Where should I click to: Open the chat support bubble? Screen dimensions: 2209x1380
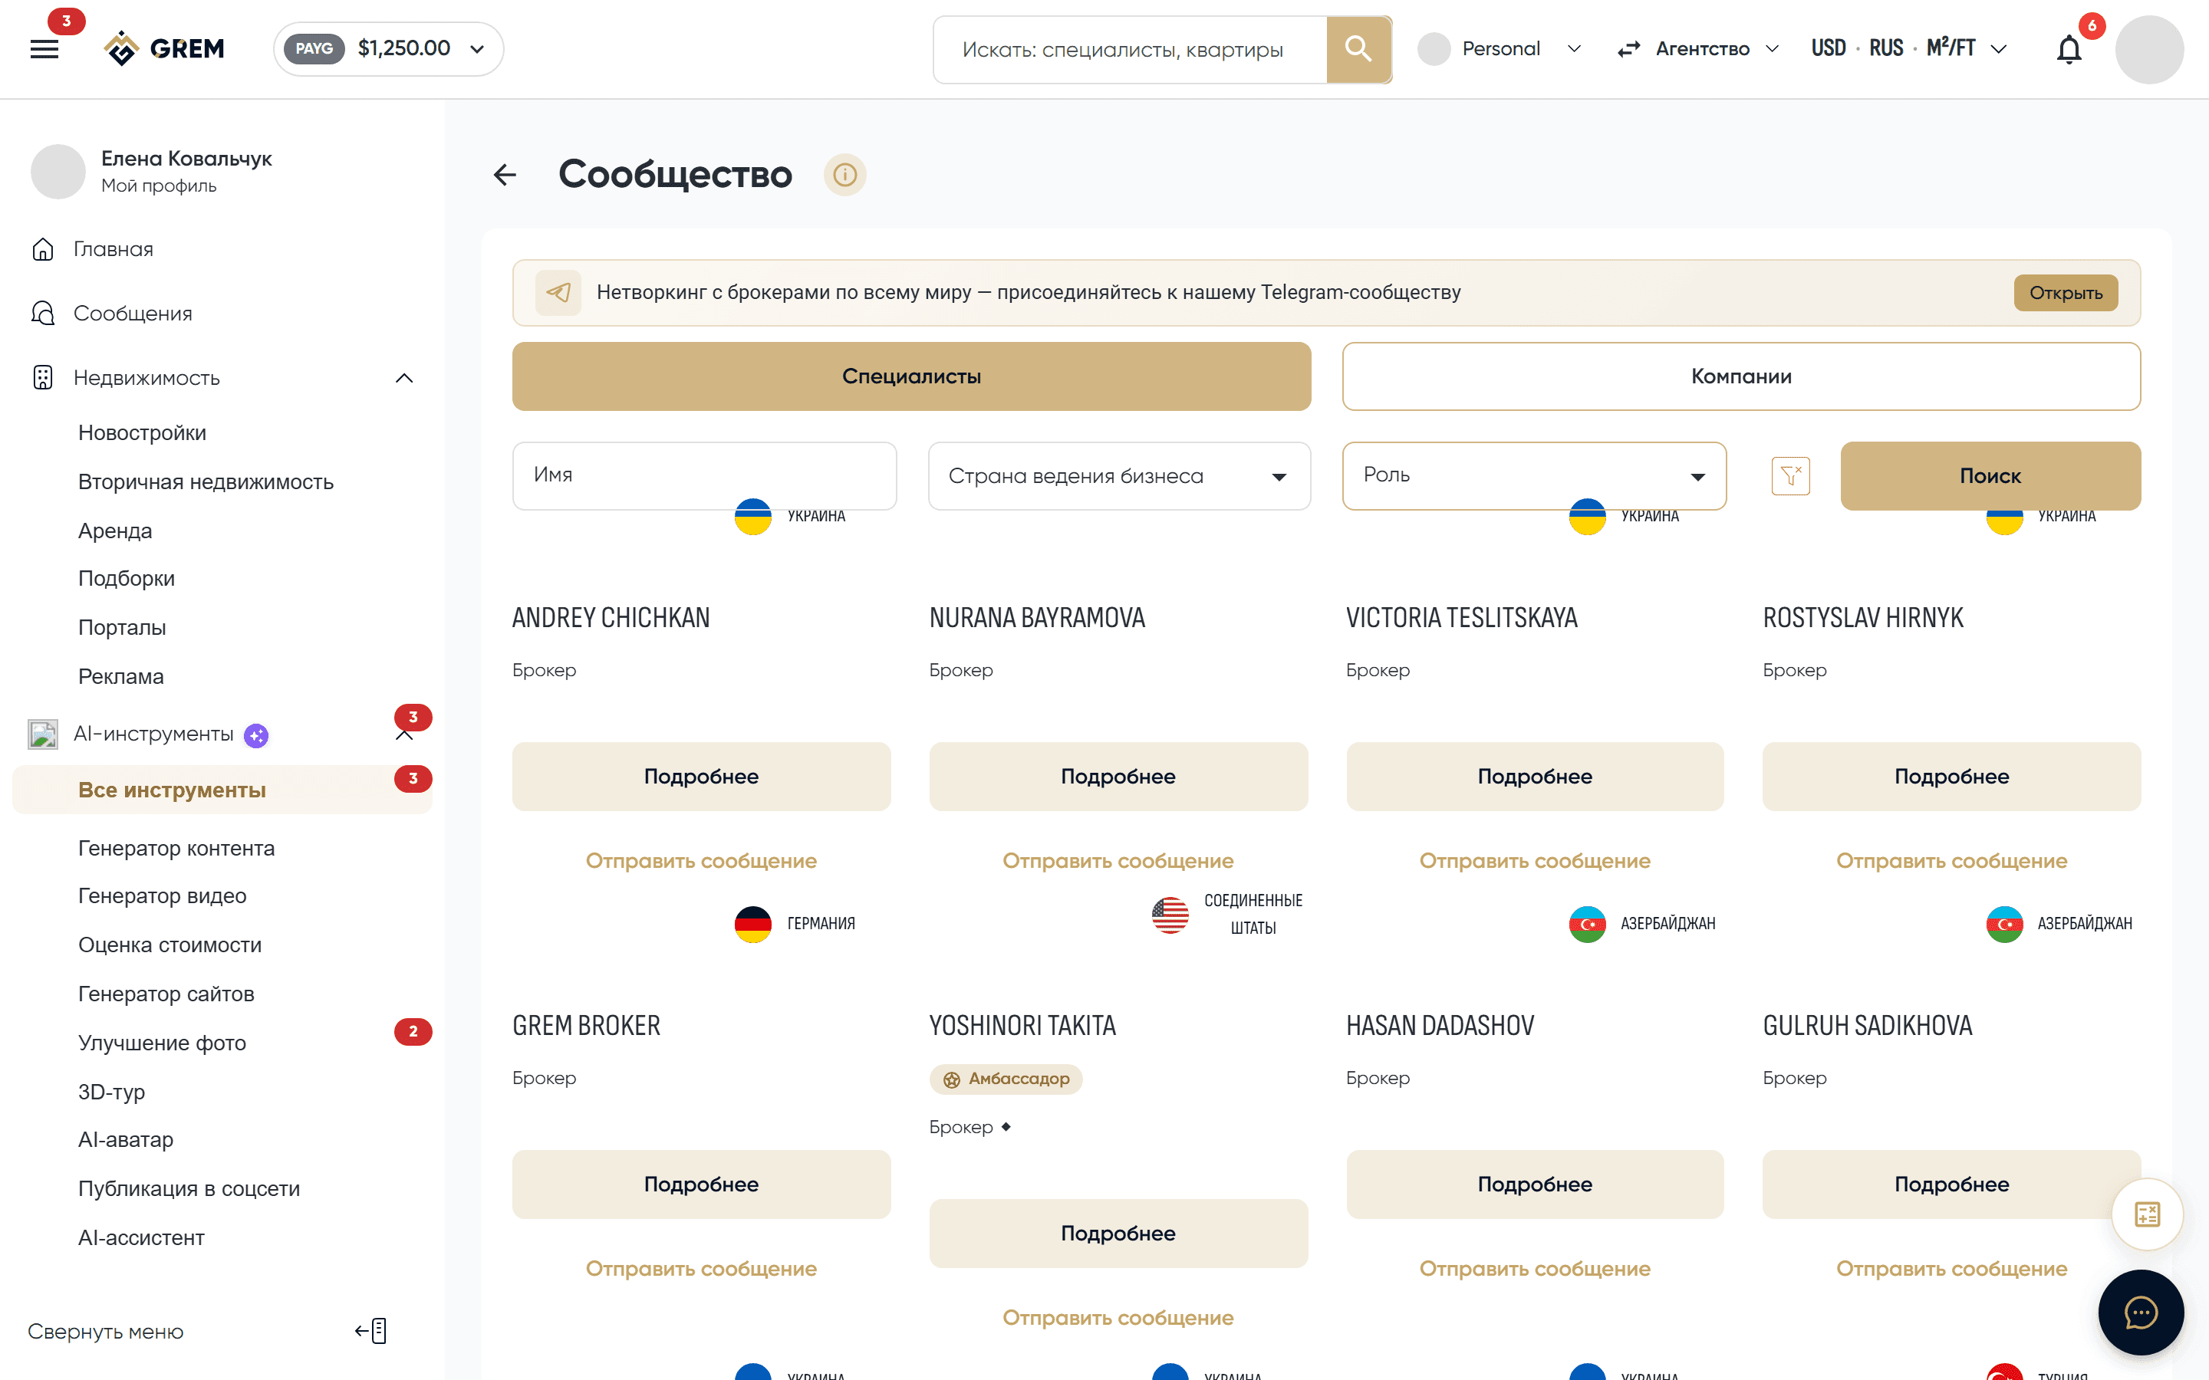(x=2141, y=1313)
